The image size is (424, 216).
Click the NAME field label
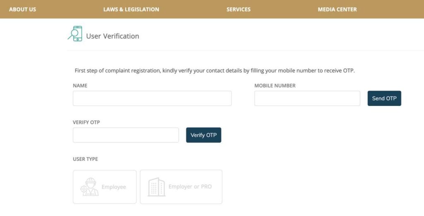(80, 86)
